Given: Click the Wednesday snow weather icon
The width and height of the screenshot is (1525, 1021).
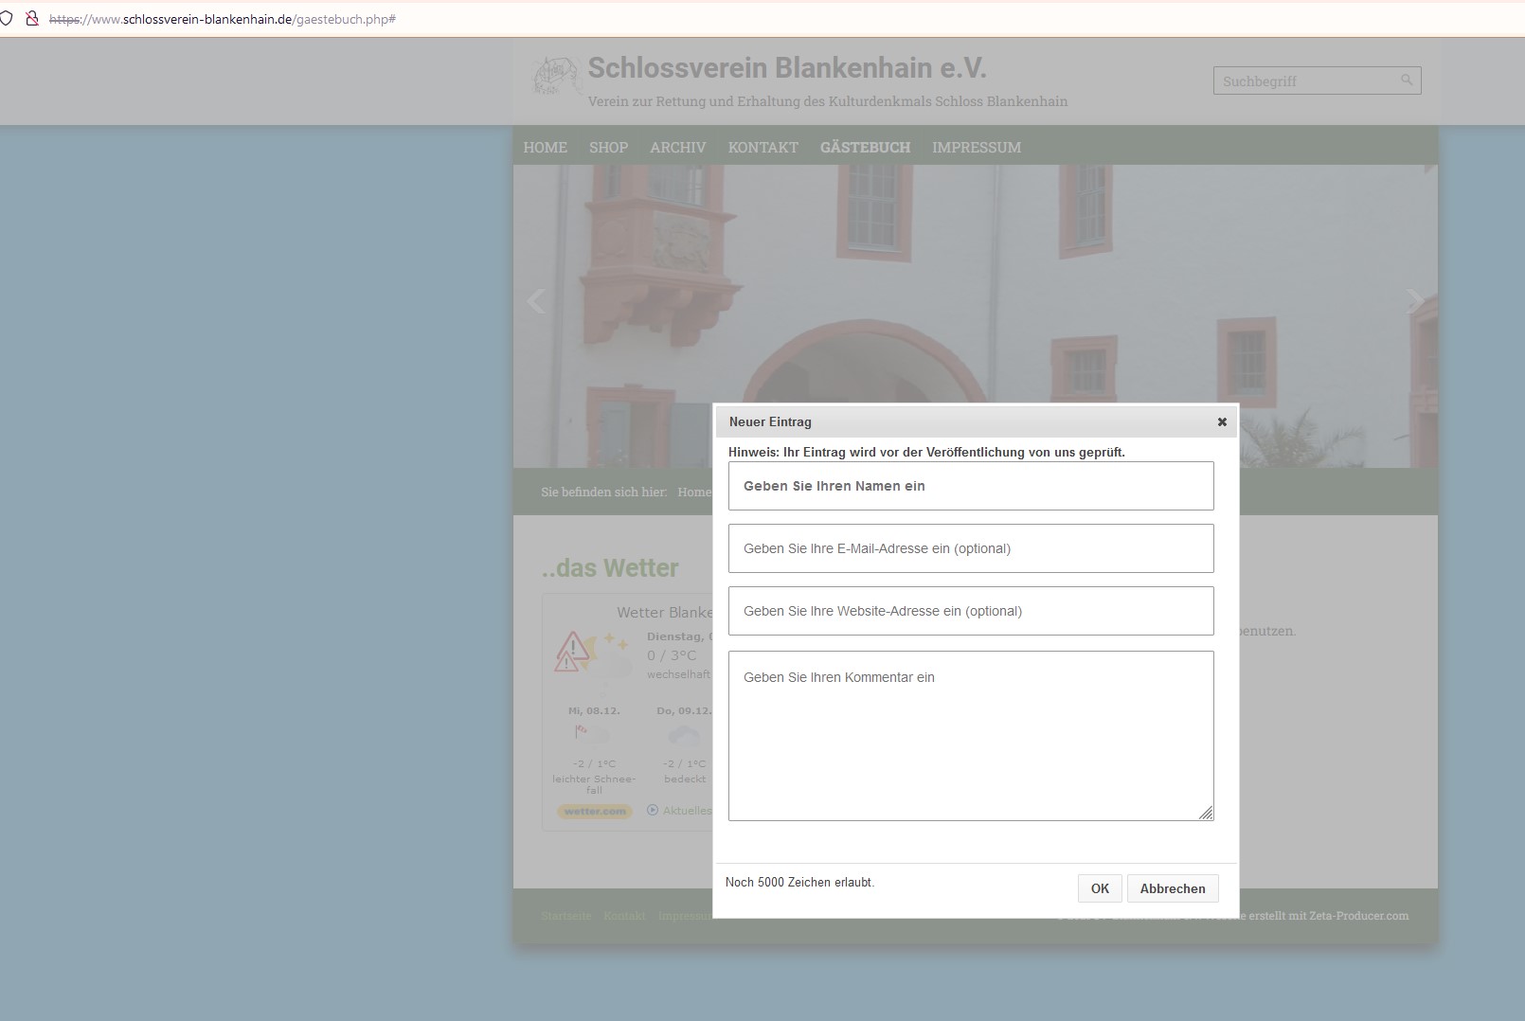Looking at the screenshot, I should (x=593, y=735).
